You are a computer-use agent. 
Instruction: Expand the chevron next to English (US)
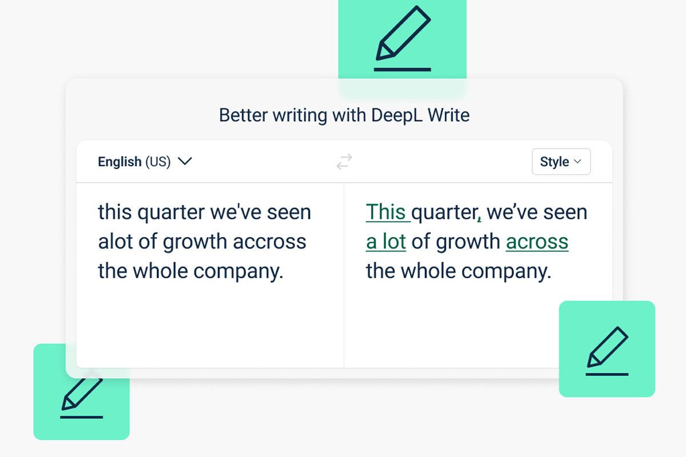pyautogui.click(x=185, y=162)
